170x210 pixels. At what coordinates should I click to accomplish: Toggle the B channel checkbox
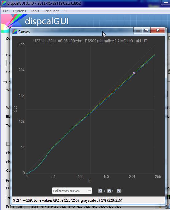click(119, 191)
